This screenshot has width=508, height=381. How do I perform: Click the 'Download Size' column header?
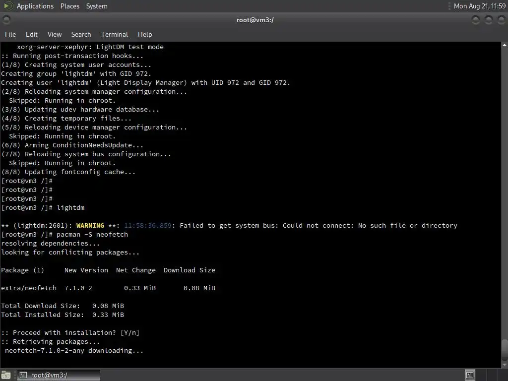tap(189, 270)
